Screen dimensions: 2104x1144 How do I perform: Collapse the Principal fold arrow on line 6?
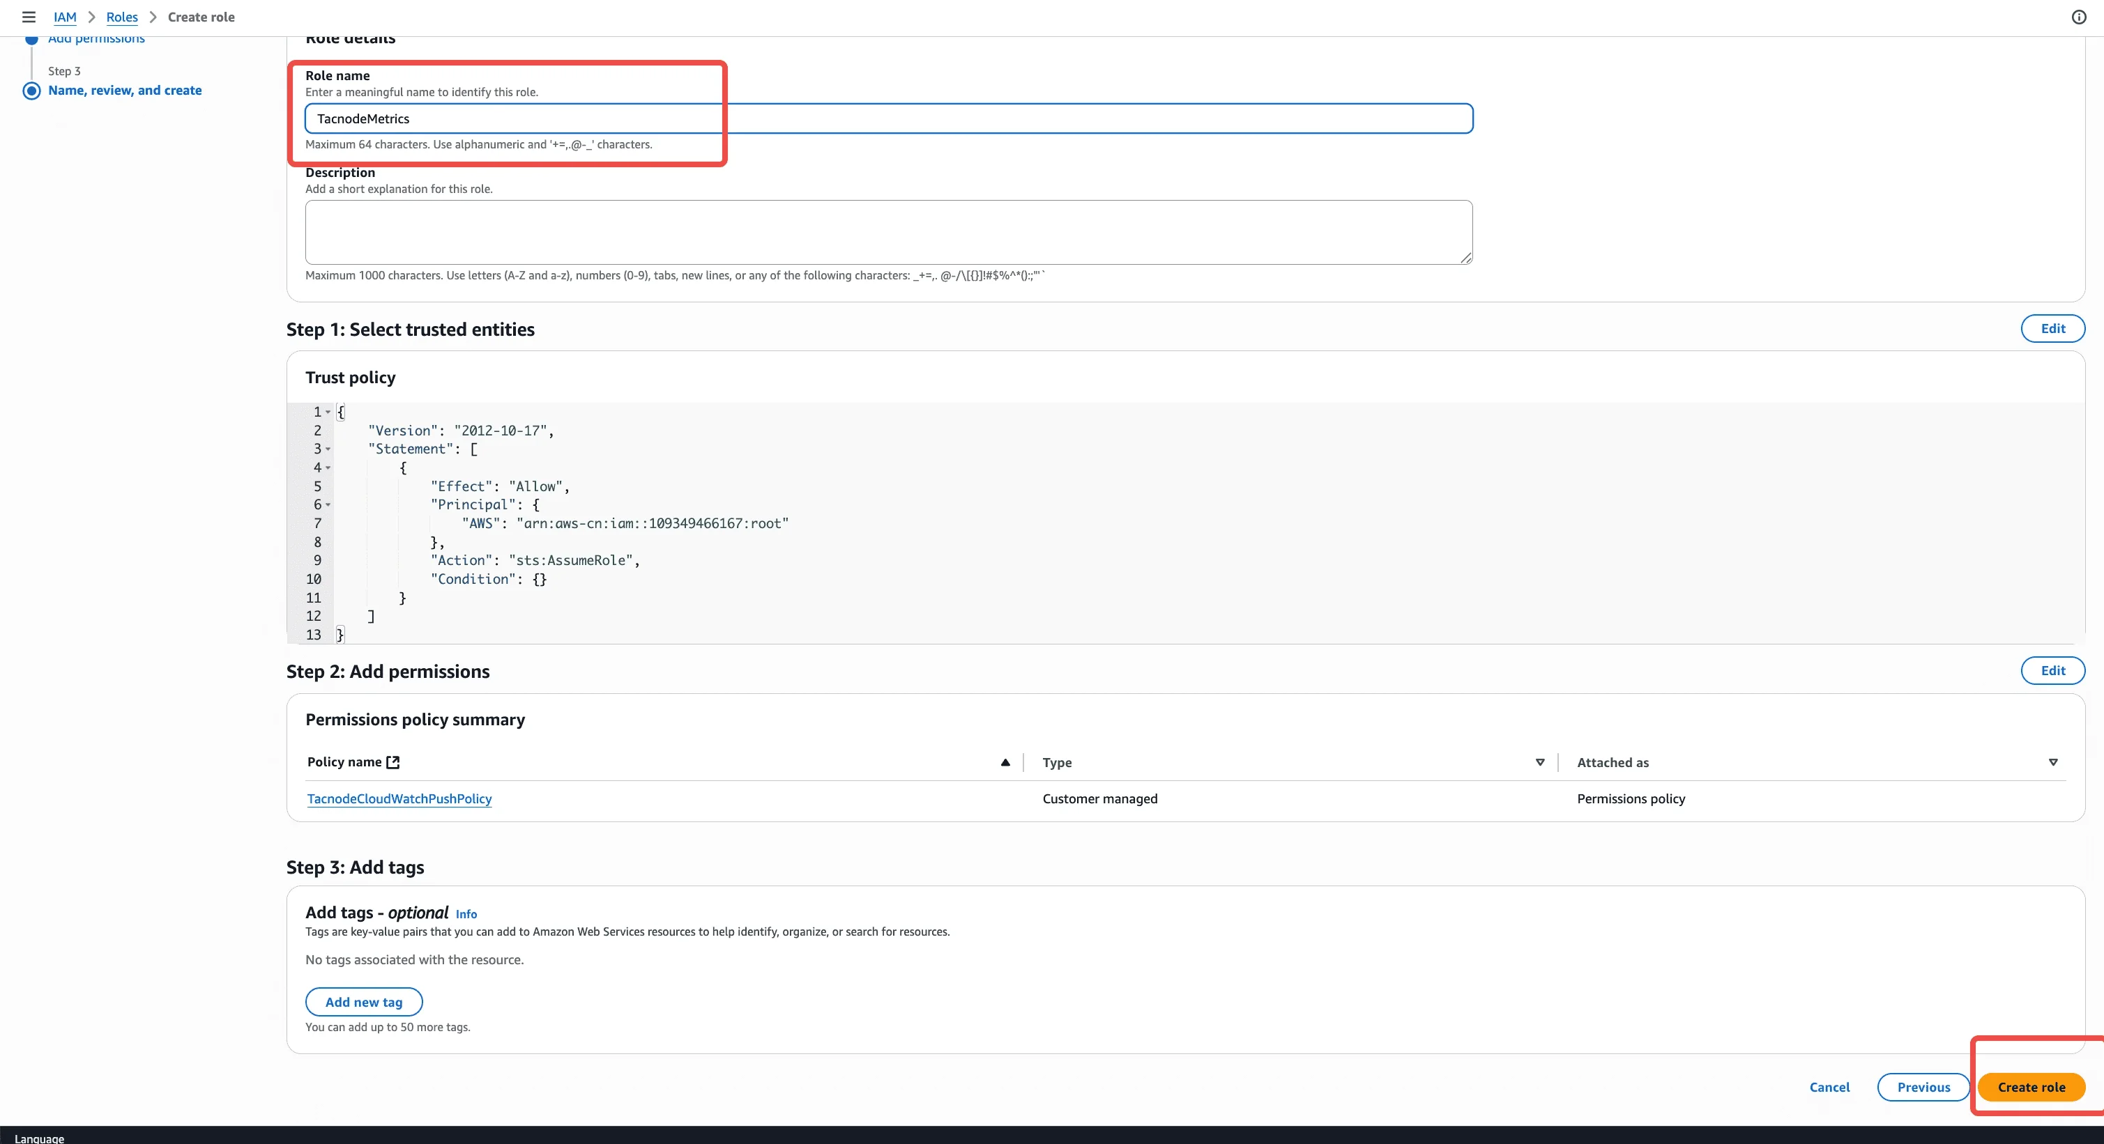pyautogui.click(x=328, y=505)
